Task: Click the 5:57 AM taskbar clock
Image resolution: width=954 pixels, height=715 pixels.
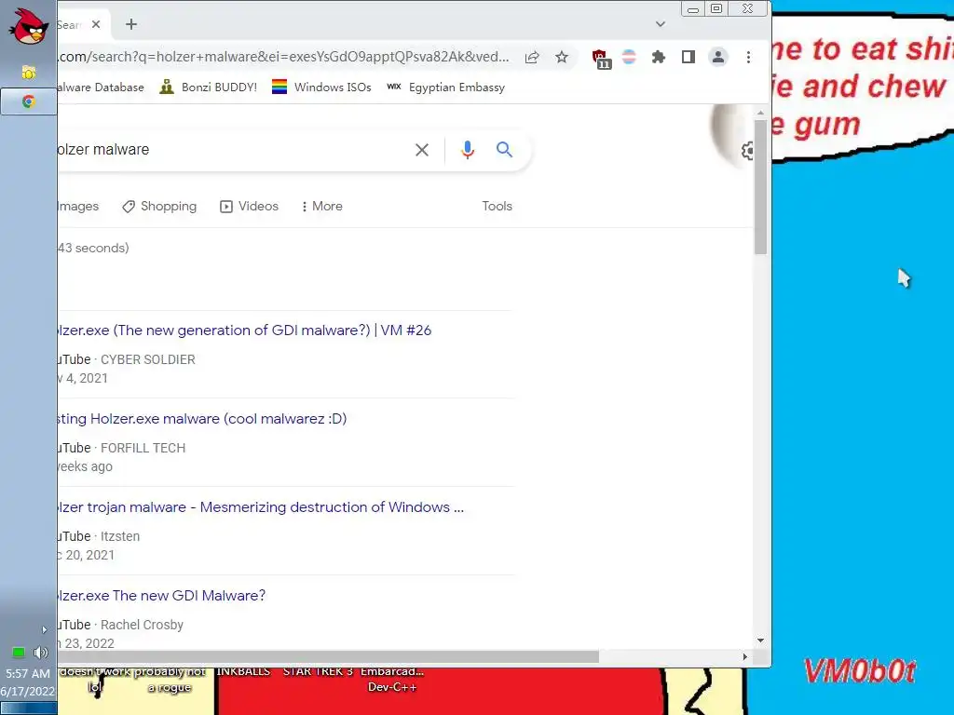Action: point(28,673)
